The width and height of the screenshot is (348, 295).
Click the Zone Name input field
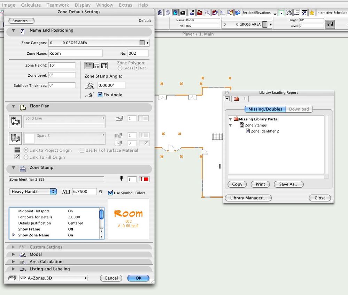76,53
